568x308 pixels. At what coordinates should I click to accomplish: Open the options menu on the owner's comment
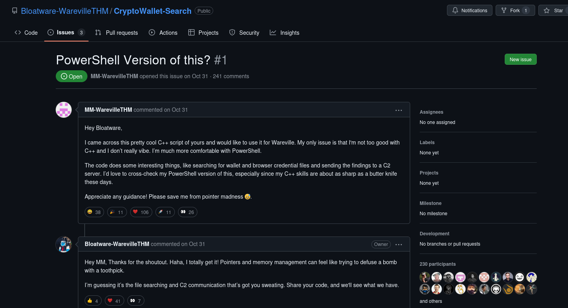pyautogui.click(x=399, y=244)
